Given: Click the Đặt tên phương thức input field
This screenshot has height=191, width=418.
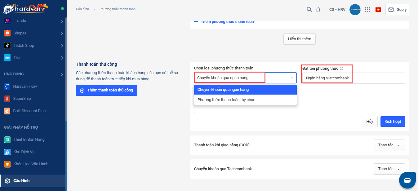Looking at the screenshot, I should [x=354, y=78].
